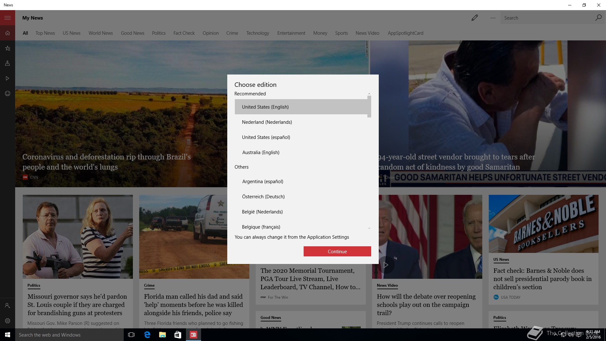606x341 pixels.
Task: Click the edition list scrollbar thumb
Action: tap(369, 107)
